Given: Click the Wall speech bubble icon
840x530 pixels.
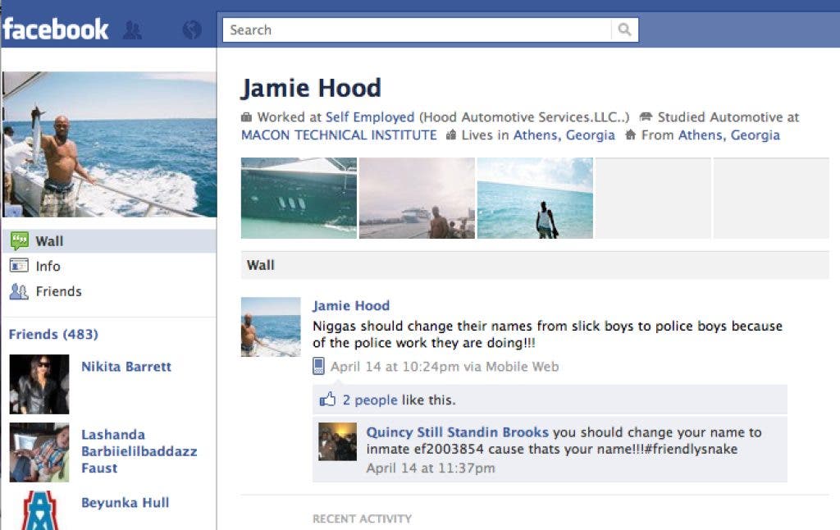Looking at the screenshot, I should pos(19,241).
